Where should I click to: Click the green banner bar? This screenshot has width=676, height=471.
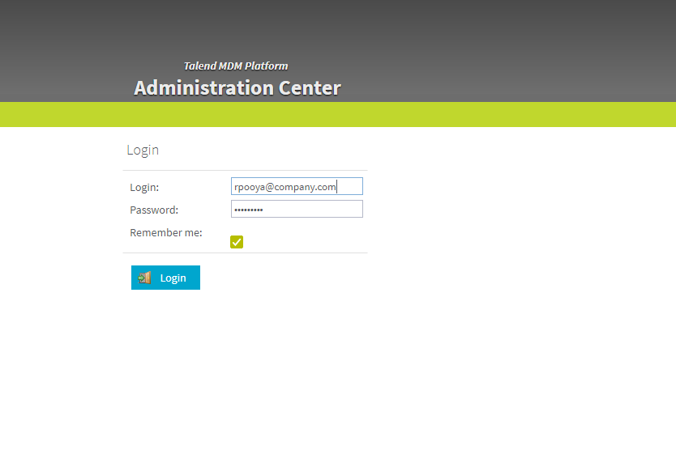(338, 113)
